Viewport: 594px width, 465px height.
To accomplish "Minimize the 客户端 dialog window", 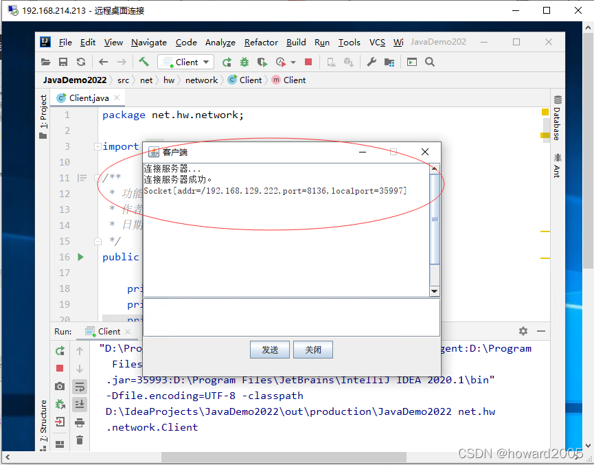I will [363, 152].
